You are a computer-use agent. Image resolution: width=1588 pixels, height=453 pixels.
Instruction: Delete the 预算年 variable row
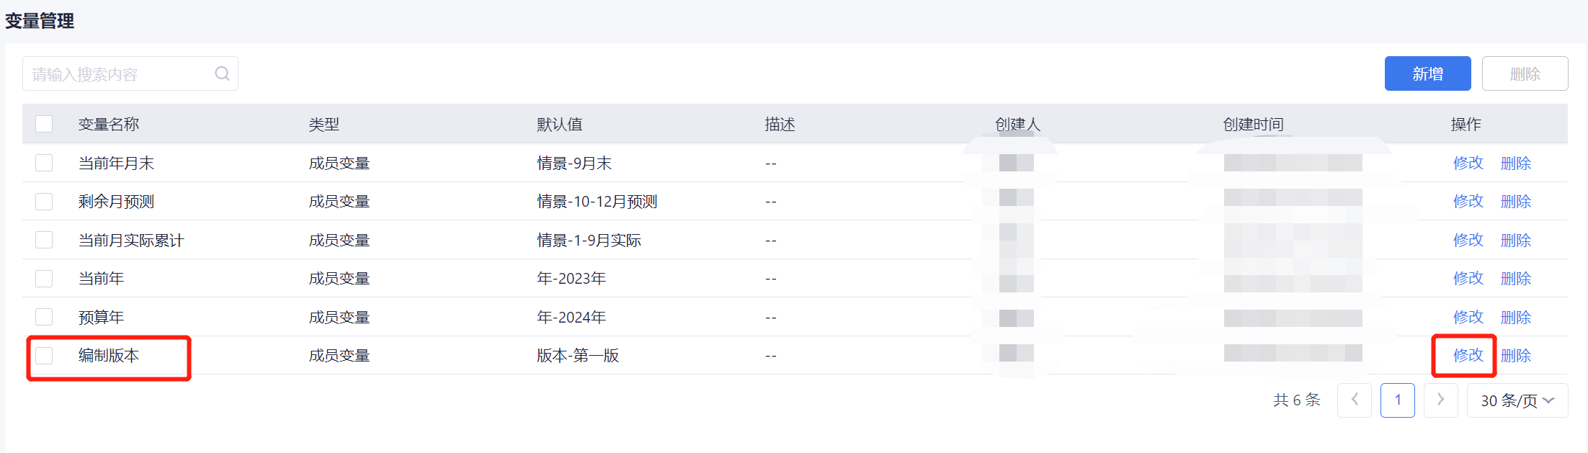coord(1515,317)
